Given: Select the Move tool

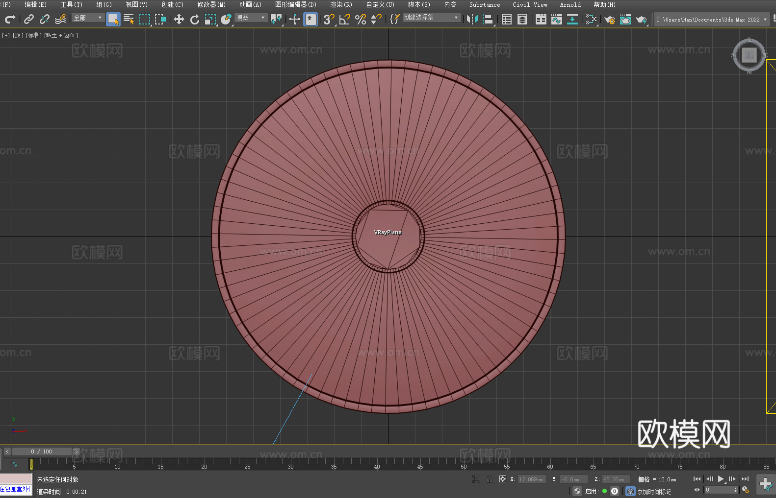Looking at the screenshot, I should click(x=179, y=19).
